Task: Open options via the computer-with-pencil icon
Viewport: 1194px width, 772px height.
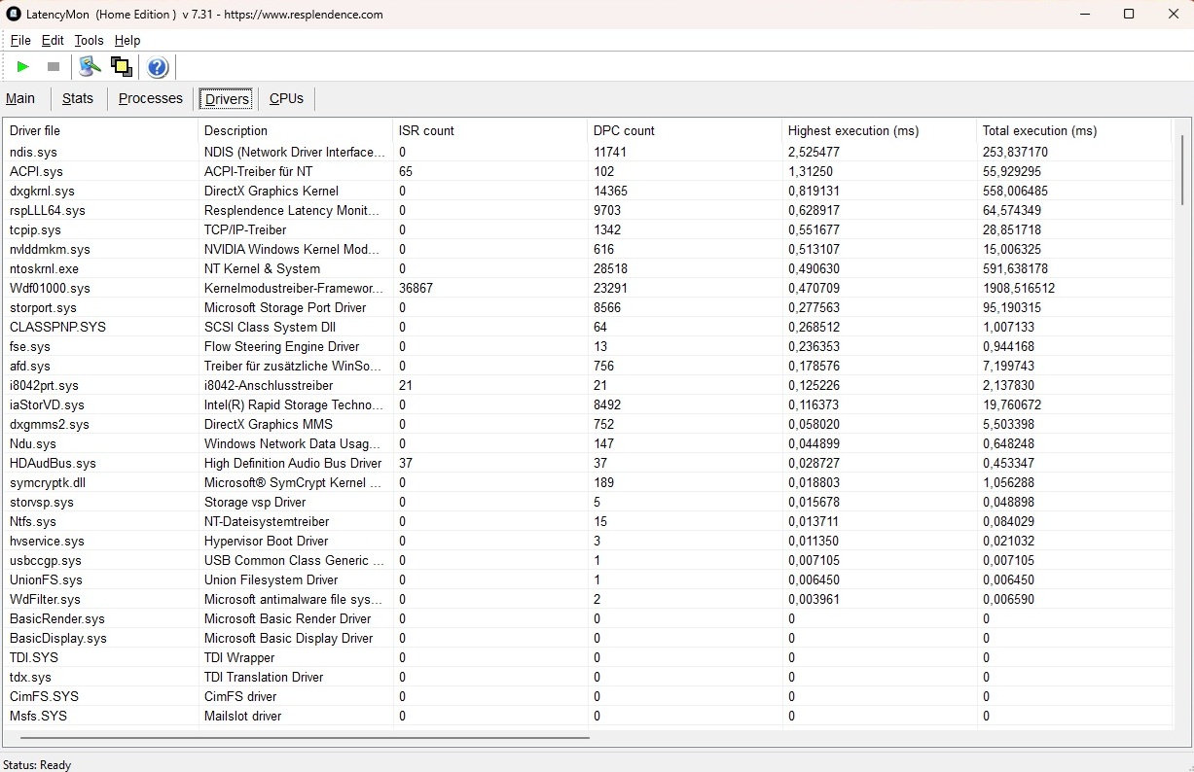Action: [x=90, y=67]
